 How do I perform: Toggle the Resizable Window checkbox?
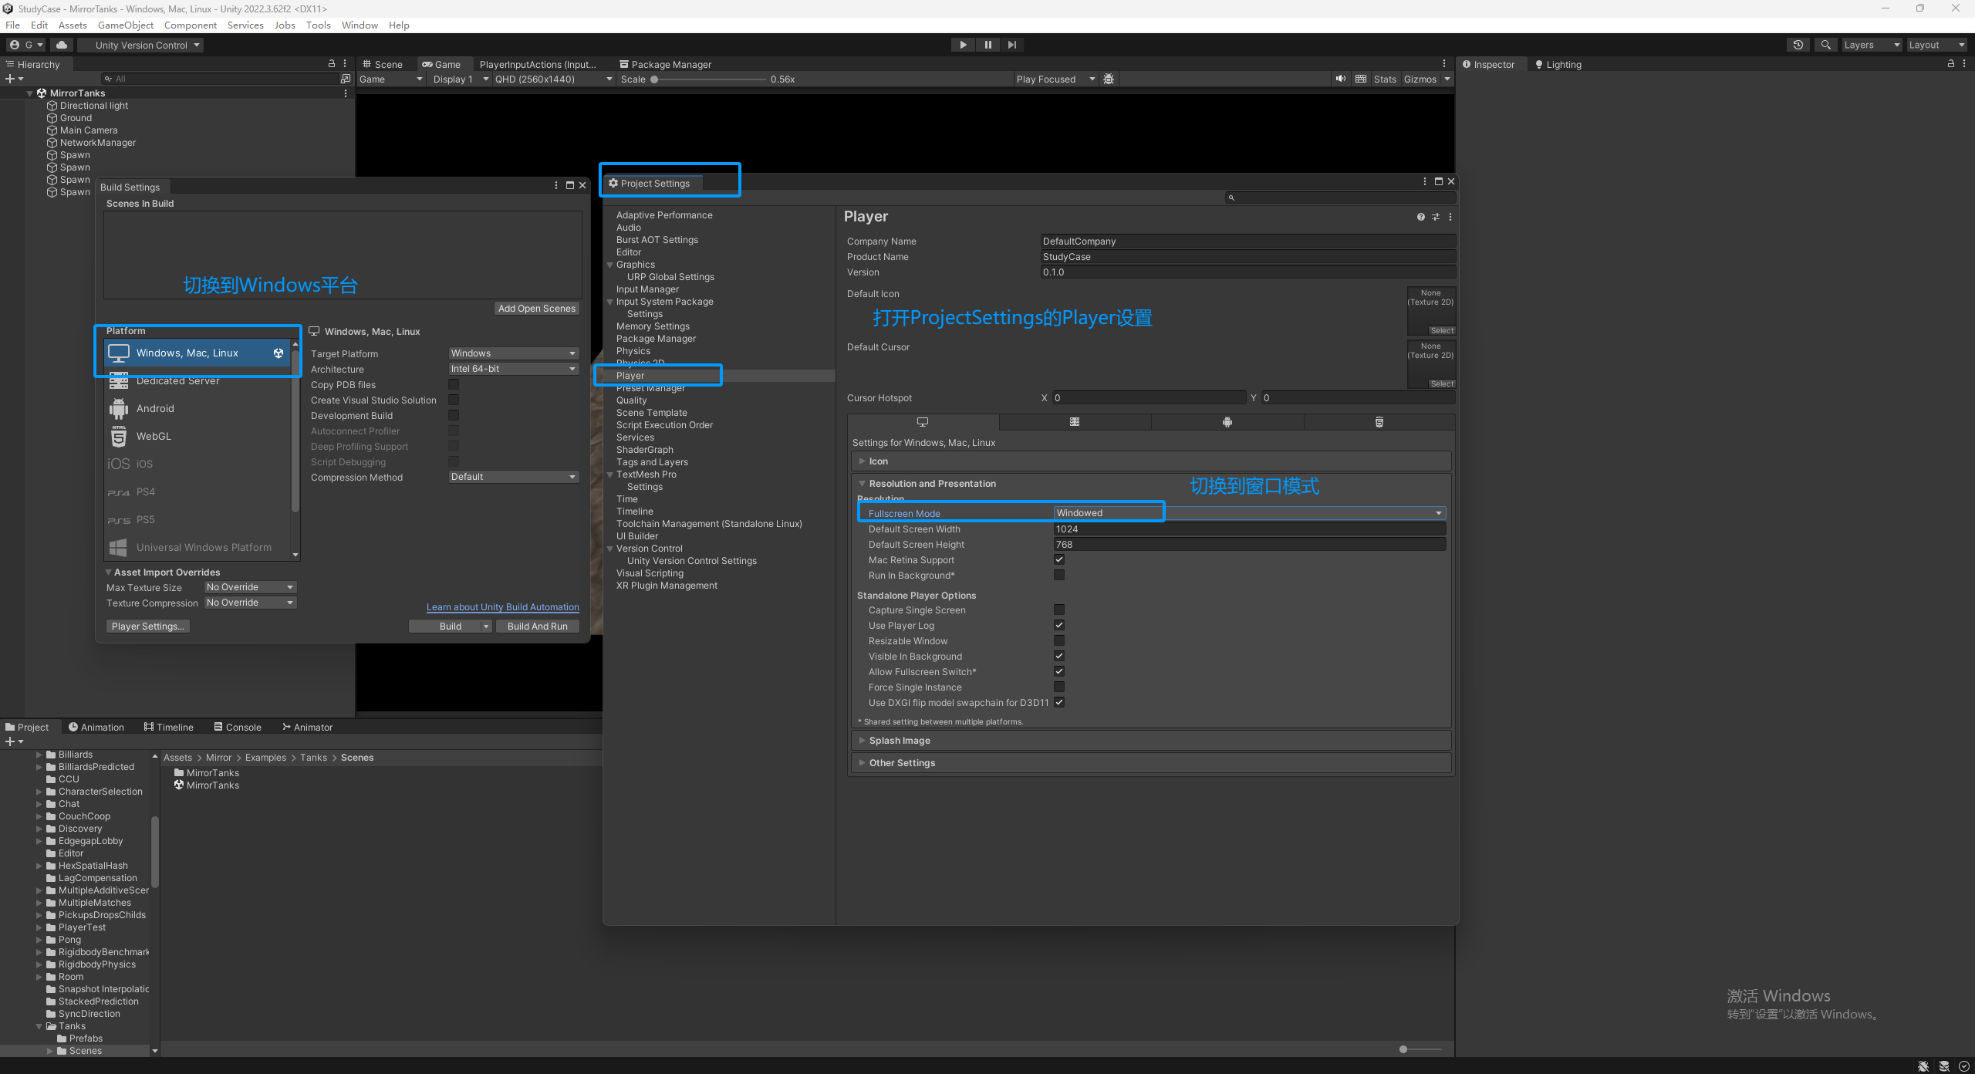[1059, 640]
